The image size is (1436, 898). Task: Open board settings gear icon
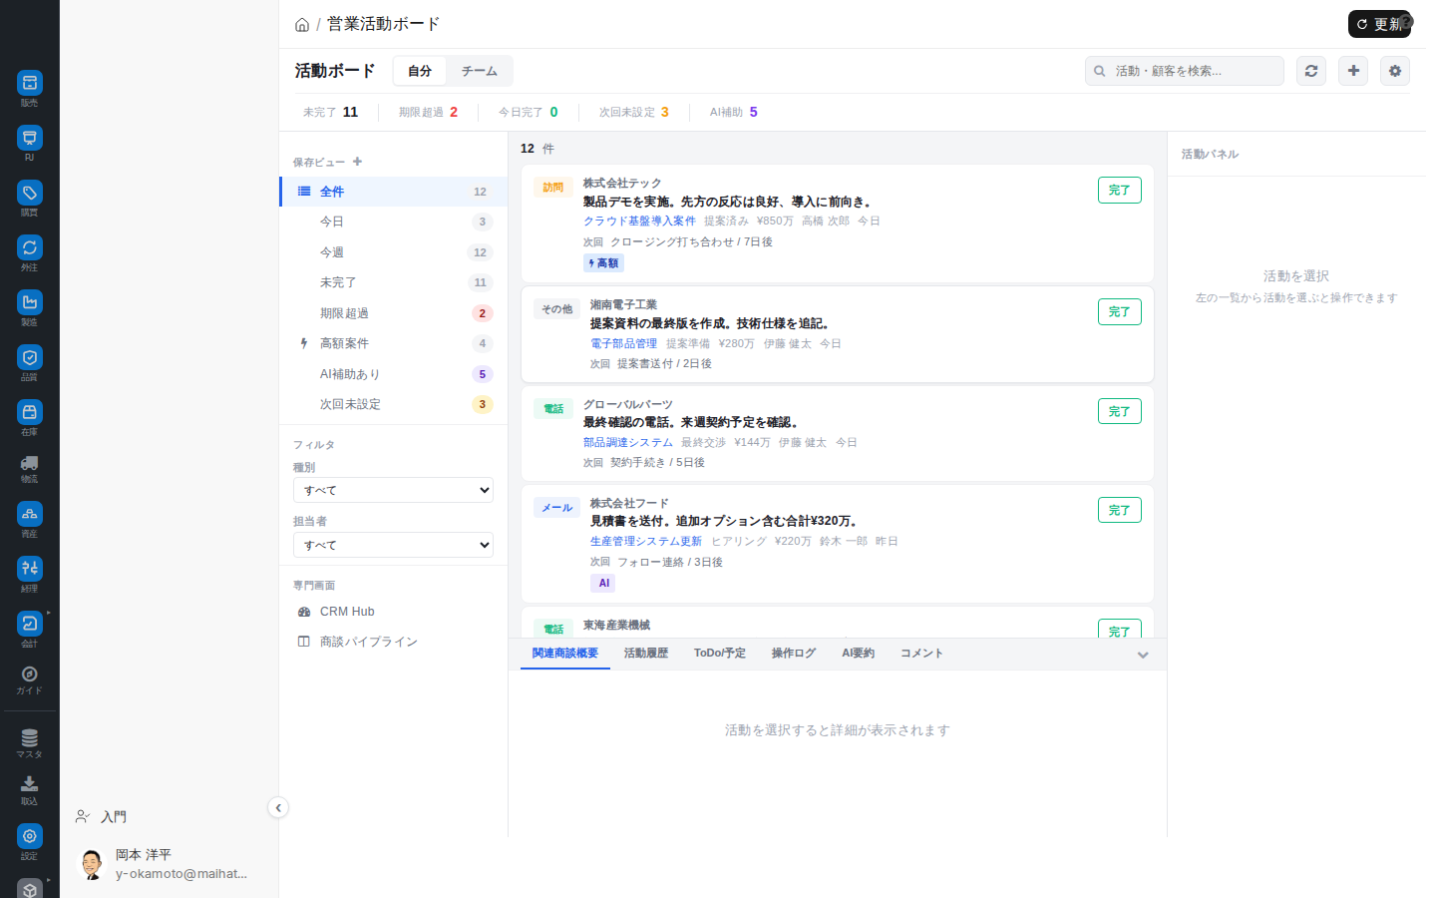coord(1395,71)
